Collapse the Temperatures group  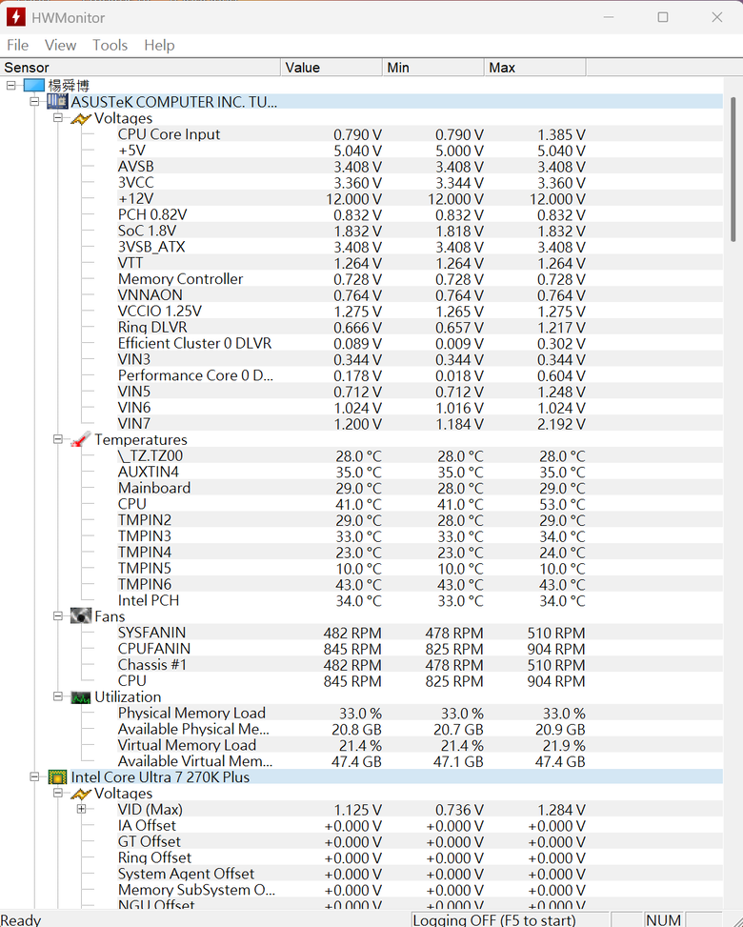58,439
